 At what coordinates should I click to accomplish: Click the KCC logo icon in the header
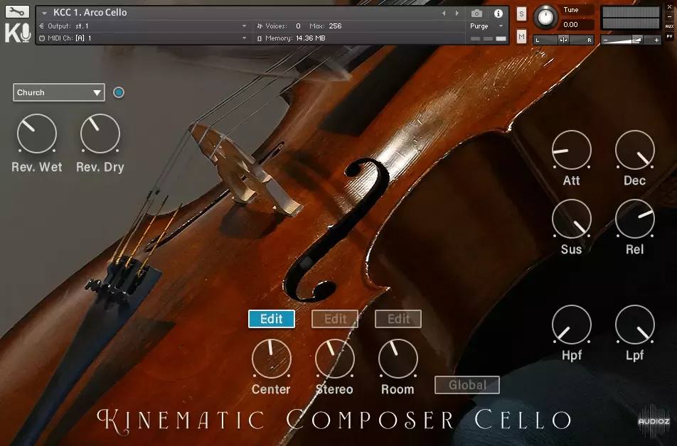coord(17,32)
